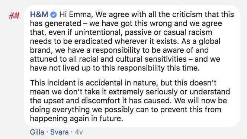Click the dot separator before 4v
Viewport: 247px width, 139px height.
[72, 132]
